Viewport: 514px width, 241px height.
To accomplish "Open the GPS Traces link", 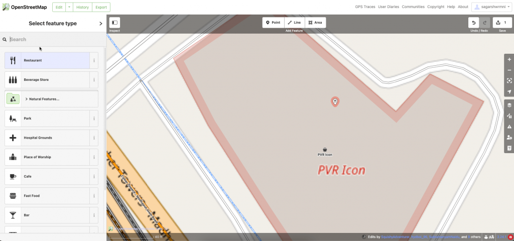I will point(365,7).
